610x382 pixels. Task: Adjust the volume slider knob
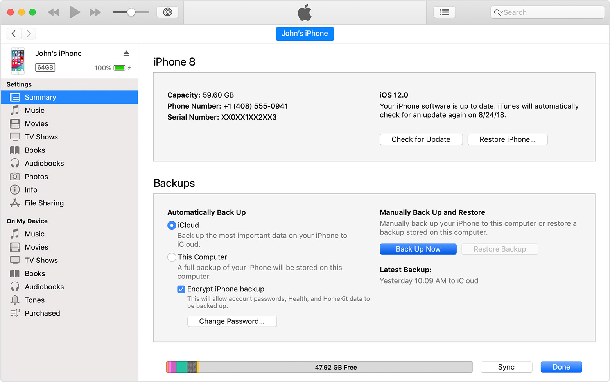click(131, 12)
